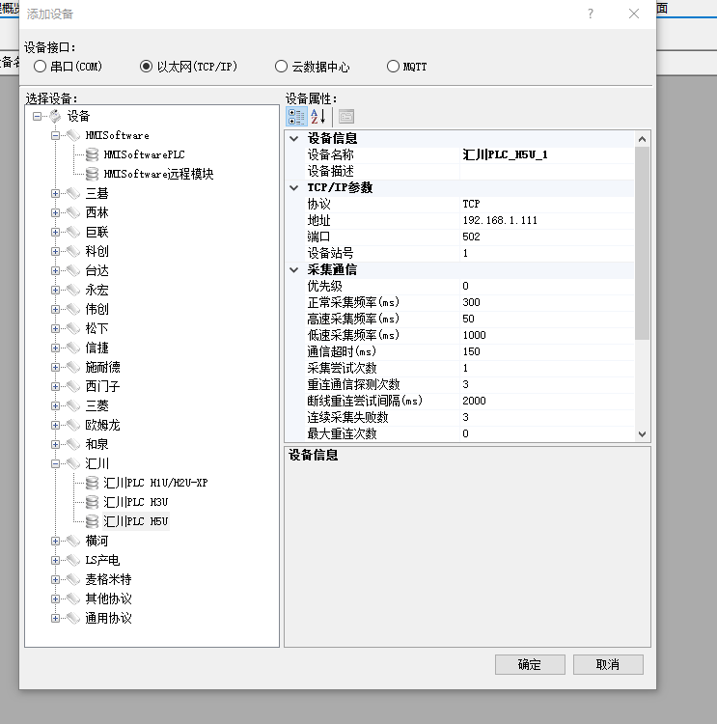
Task: Click the 欧姆龙 tag icon
Action: [x=73, y=426]
